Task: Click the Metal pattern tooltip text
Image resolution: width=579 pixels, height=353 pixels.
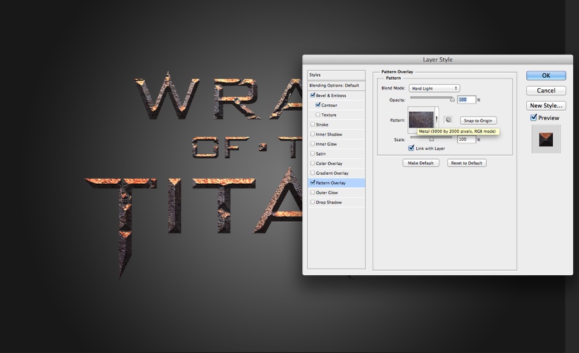Action: point(458,131)
